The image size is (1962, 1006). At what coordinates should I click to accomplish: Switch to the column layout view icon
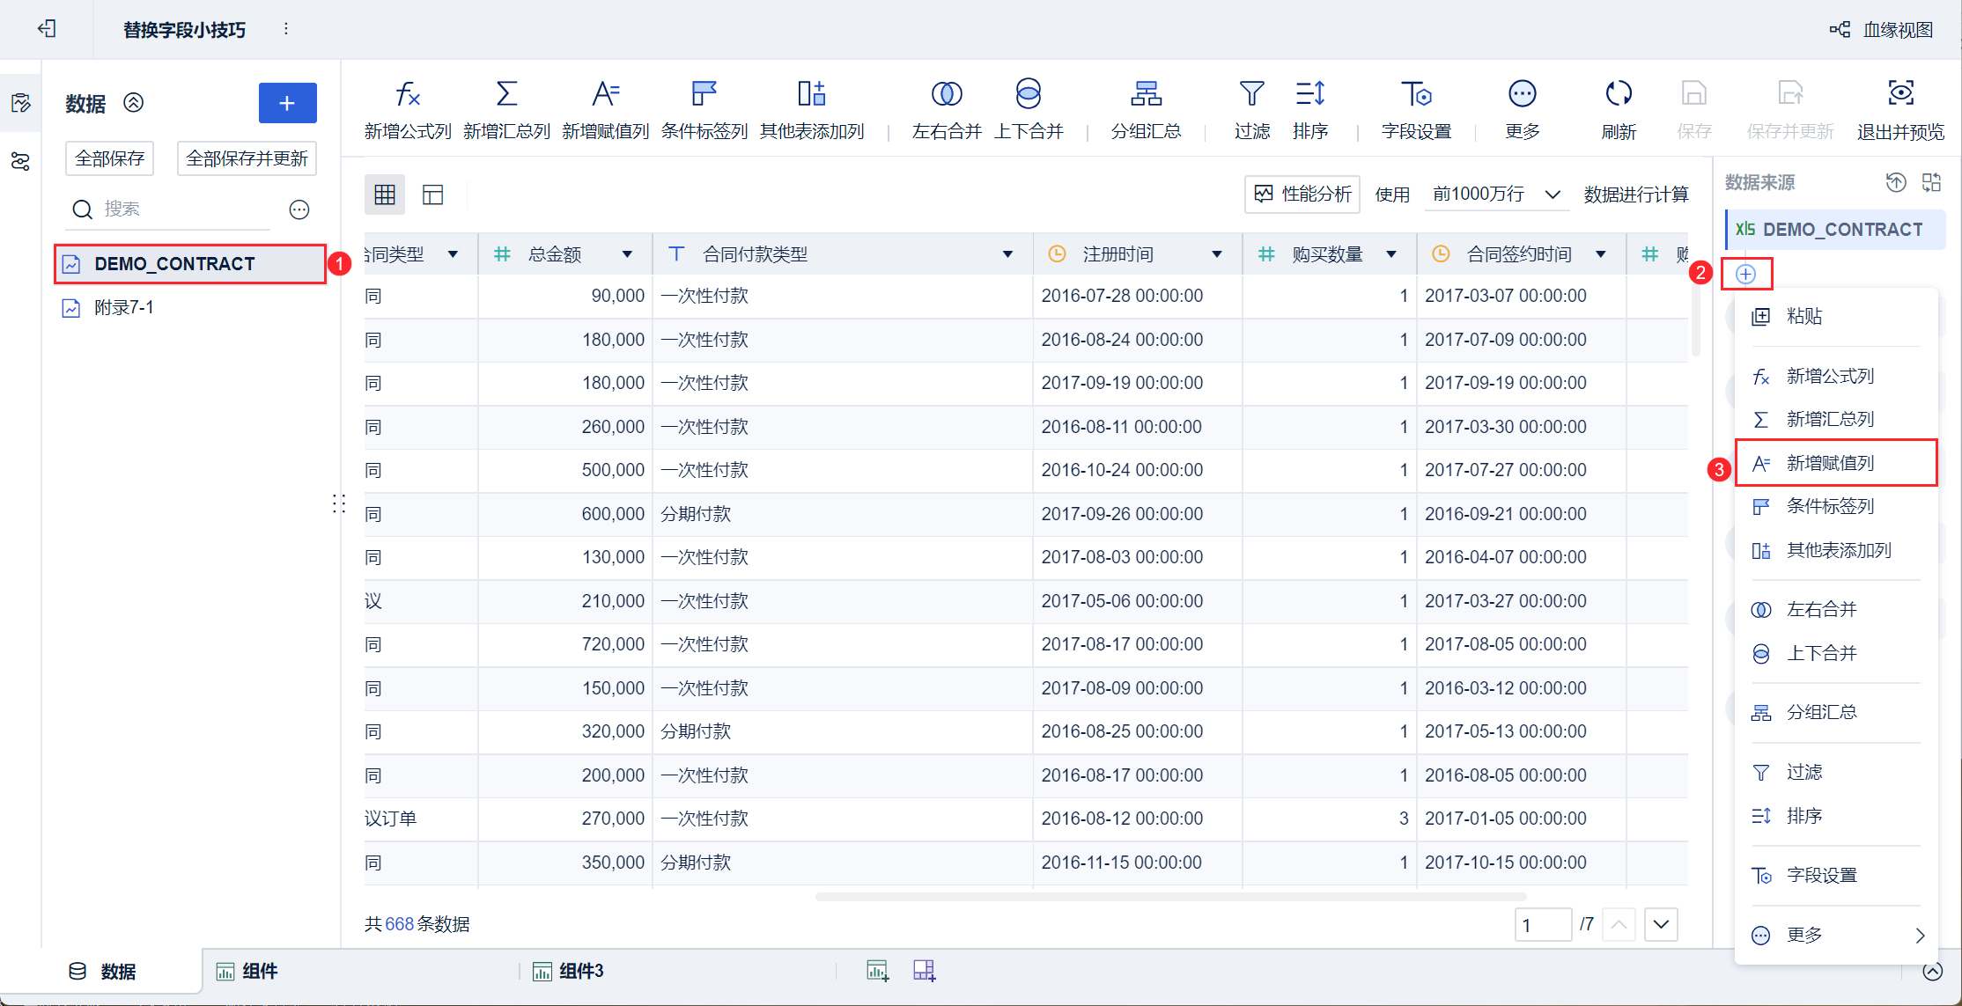(432, 195)
